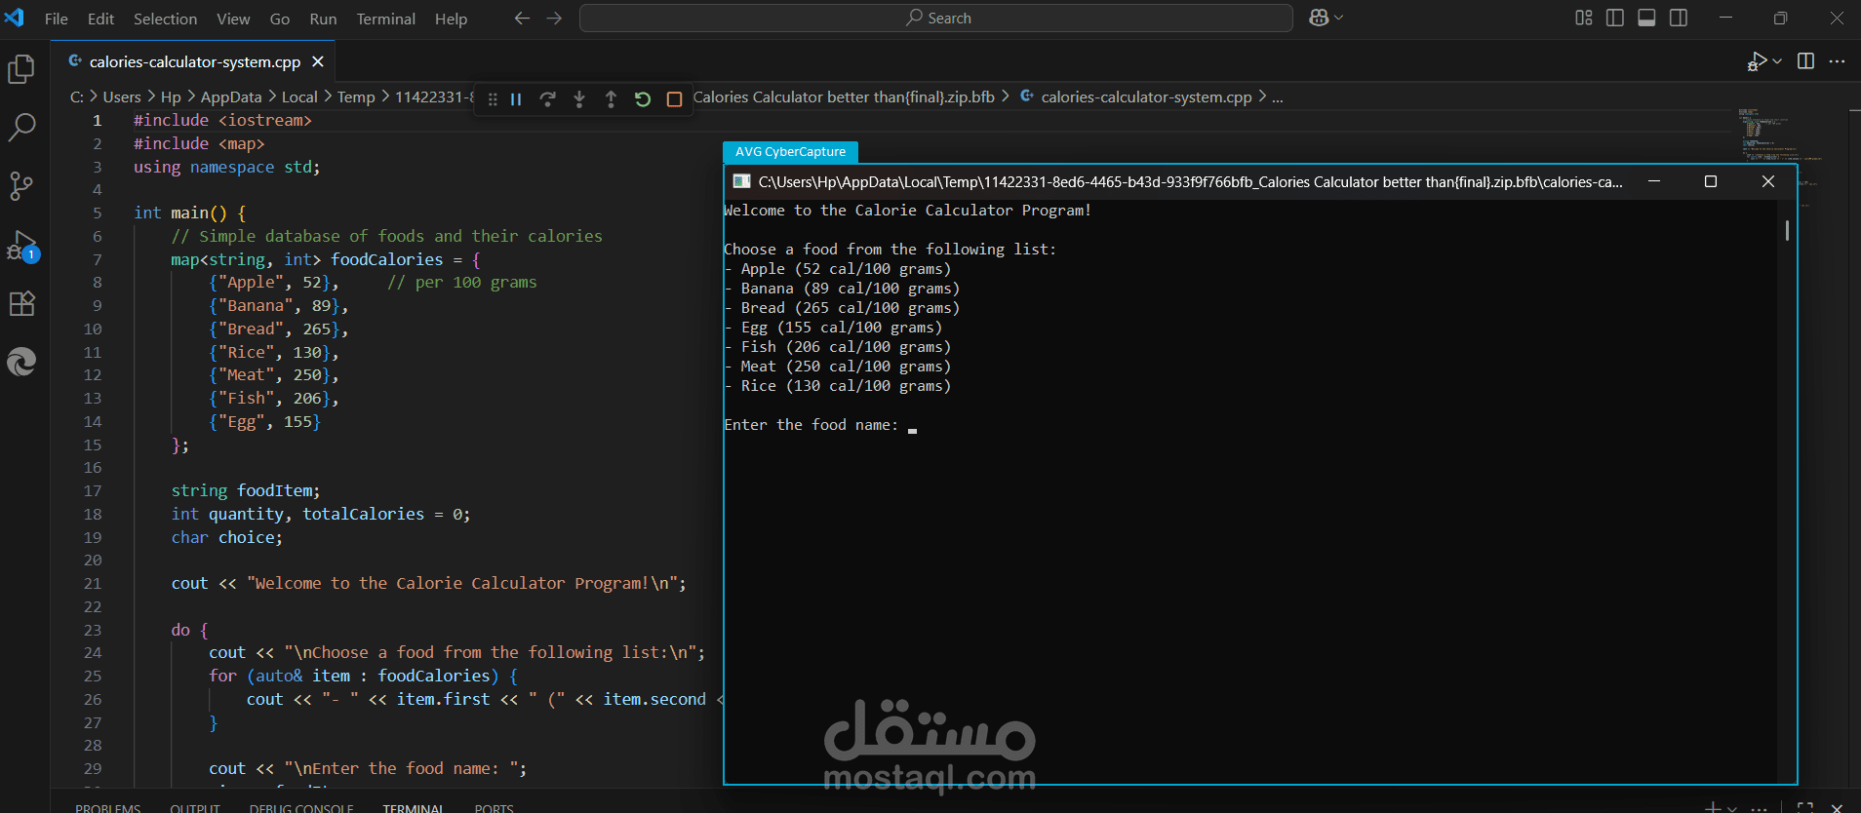Screen dimensions: 1861x813
Task: Switch to the PORTS panel tab
Action: [x=494, y=808]
